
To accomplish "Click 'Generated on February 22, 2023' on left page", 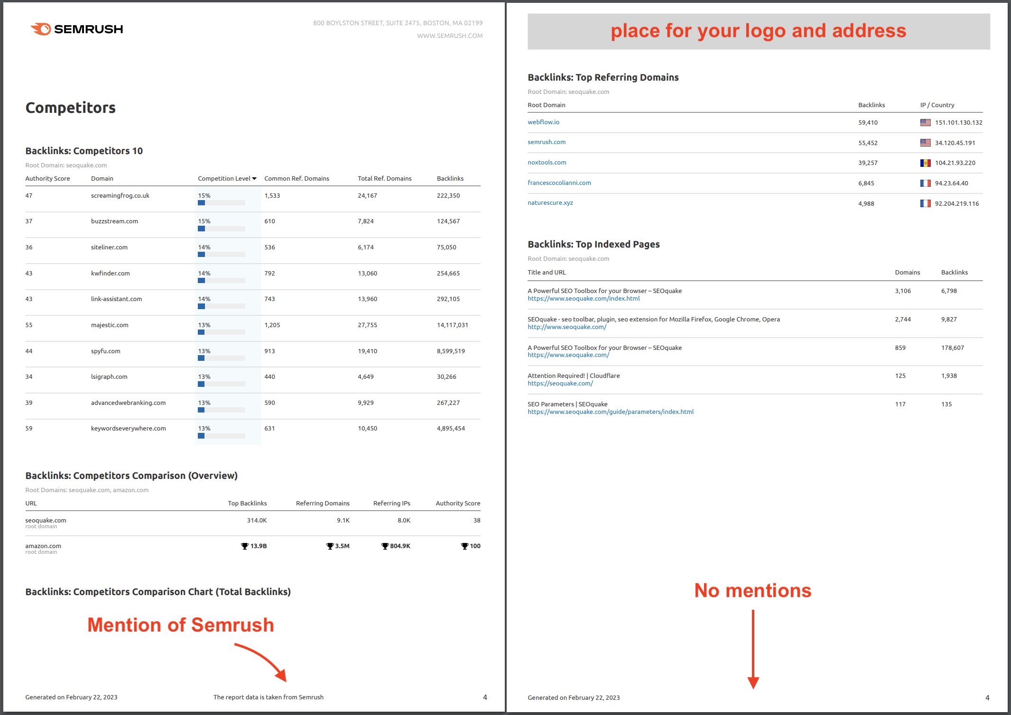I will [x=71, y=697].
